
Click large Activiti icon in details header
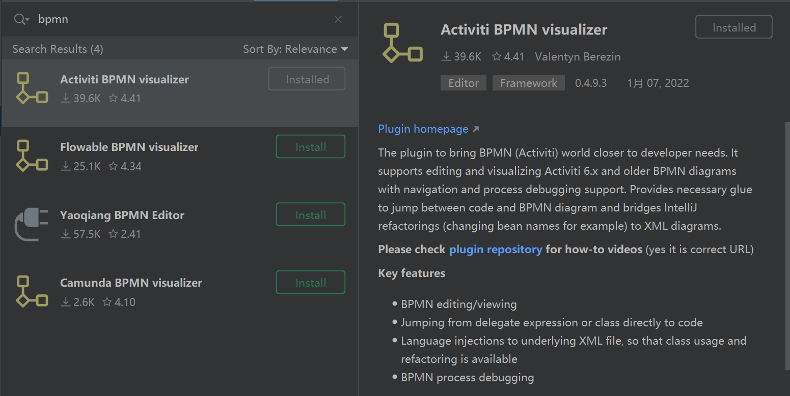tap(403, 43)
